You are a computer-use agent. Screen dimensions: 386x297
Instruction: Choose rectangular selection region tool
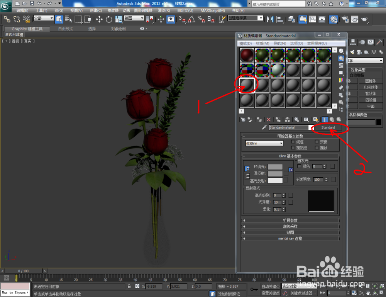pos(78,19)
